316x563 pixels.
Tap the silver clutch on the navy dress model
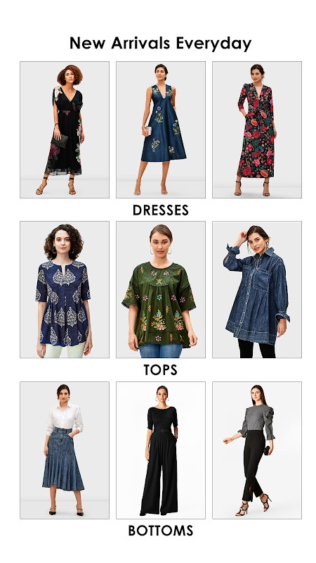tap(148, 131)
